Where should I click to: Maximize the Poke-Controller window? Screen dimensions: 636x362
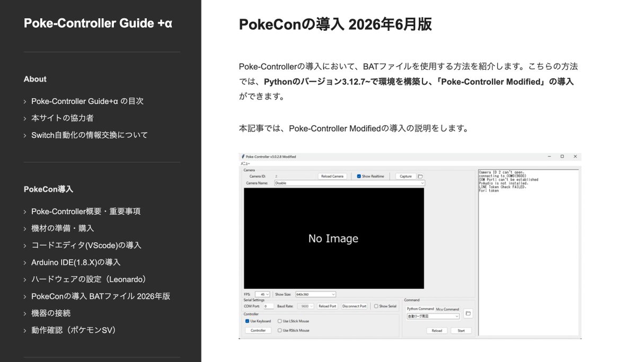(562, 157)
